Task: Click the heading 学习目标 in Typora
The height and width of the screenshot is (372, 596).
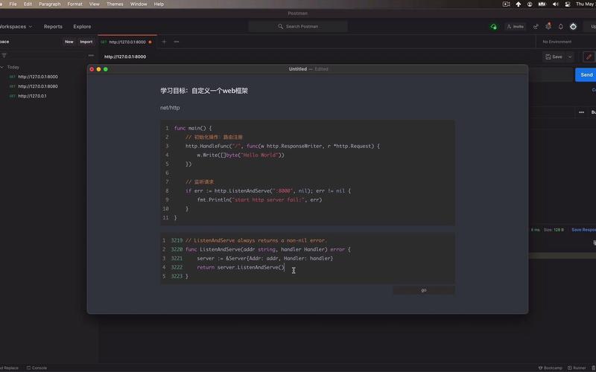Action: click(x=203, y=91)
